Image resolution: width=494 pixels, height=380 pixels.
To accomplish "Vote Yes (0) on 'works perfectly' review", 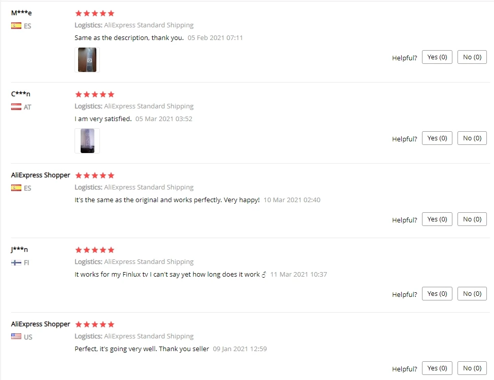I will coord(437,219).
